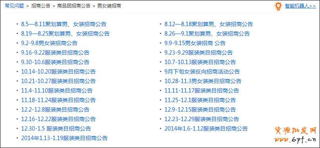Open 11.25-12.1服装类目招商公告 link

pyautogui.click(x=200, y=100)
